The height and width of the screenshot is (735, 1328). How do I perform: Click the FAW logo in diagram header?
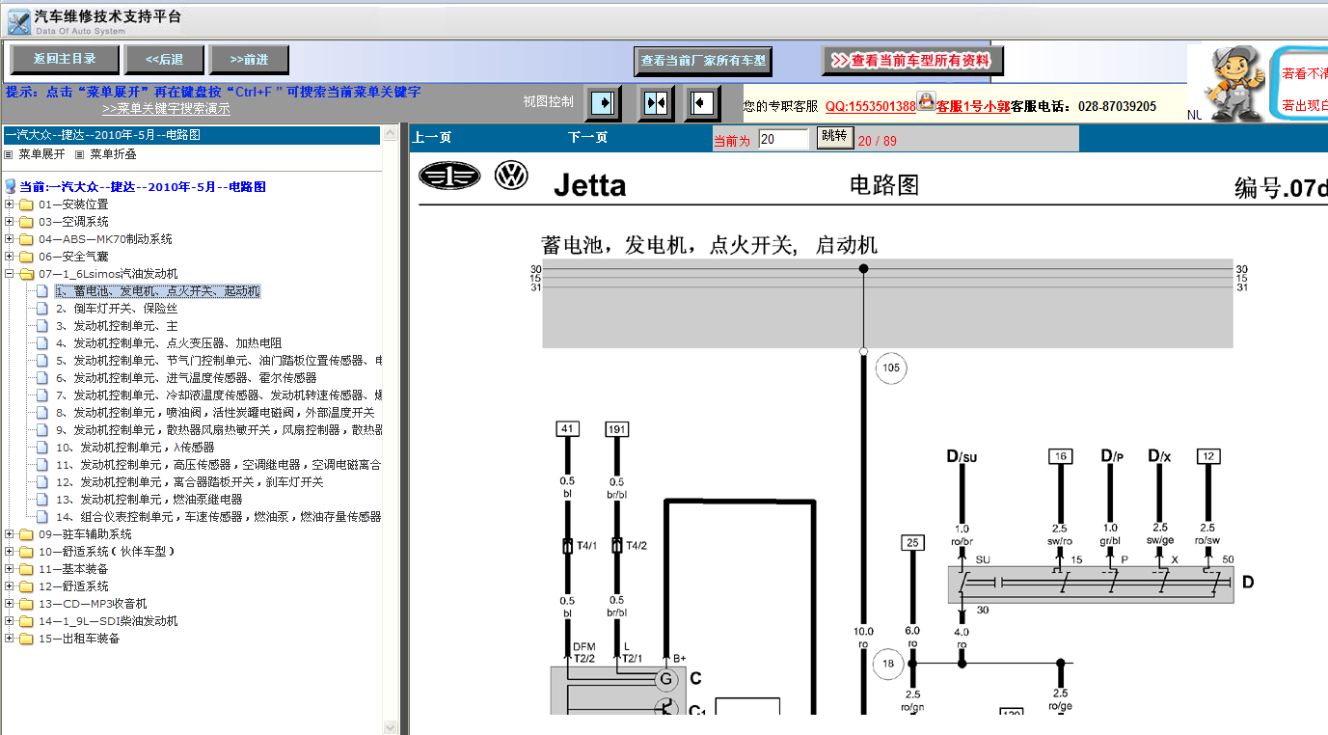pyautogui.click(x=449, y=177)
